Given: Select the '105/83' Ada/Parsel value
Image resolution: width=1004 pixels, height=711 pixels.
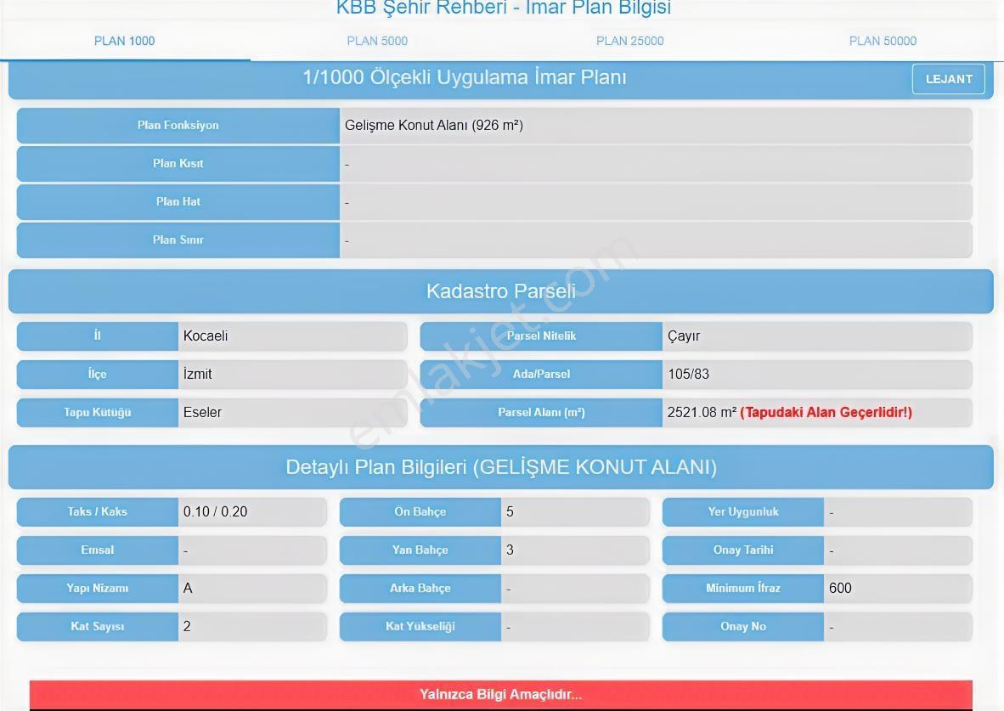Looking at the screenshot, I should (x=688, y=374).
